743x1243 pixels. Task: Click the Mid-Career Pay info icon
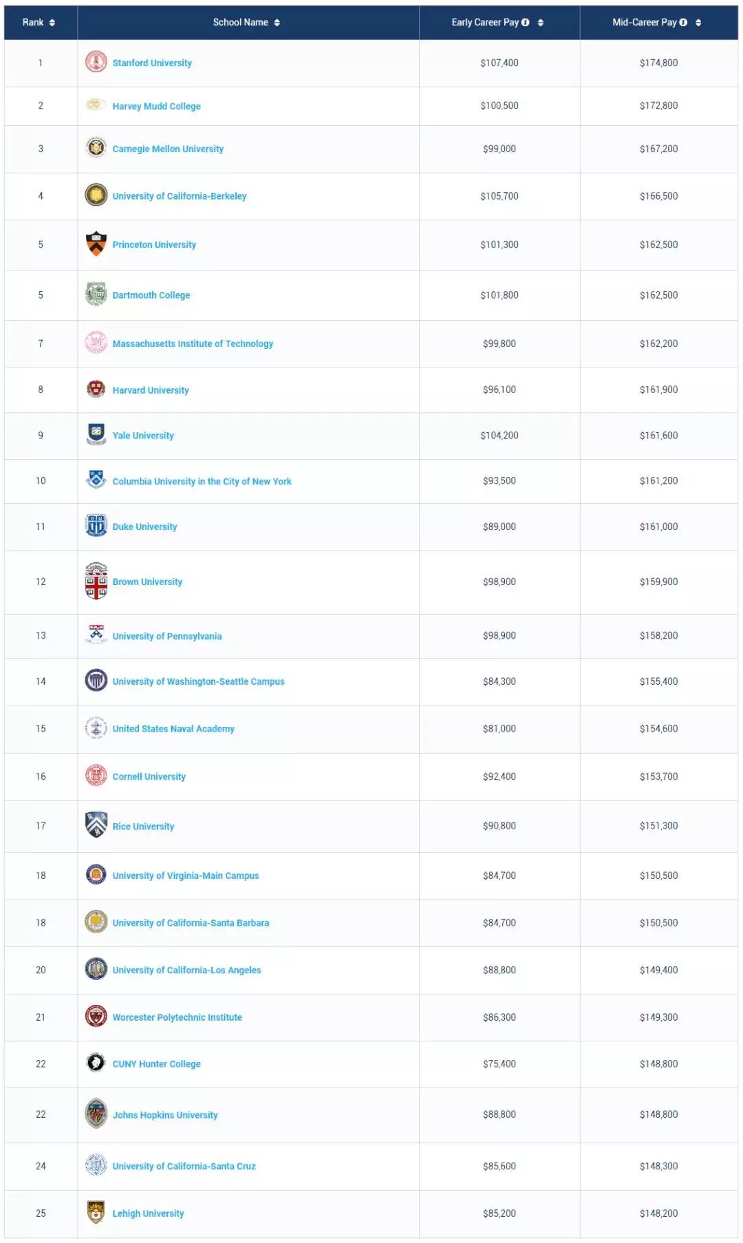click(683, 23)
